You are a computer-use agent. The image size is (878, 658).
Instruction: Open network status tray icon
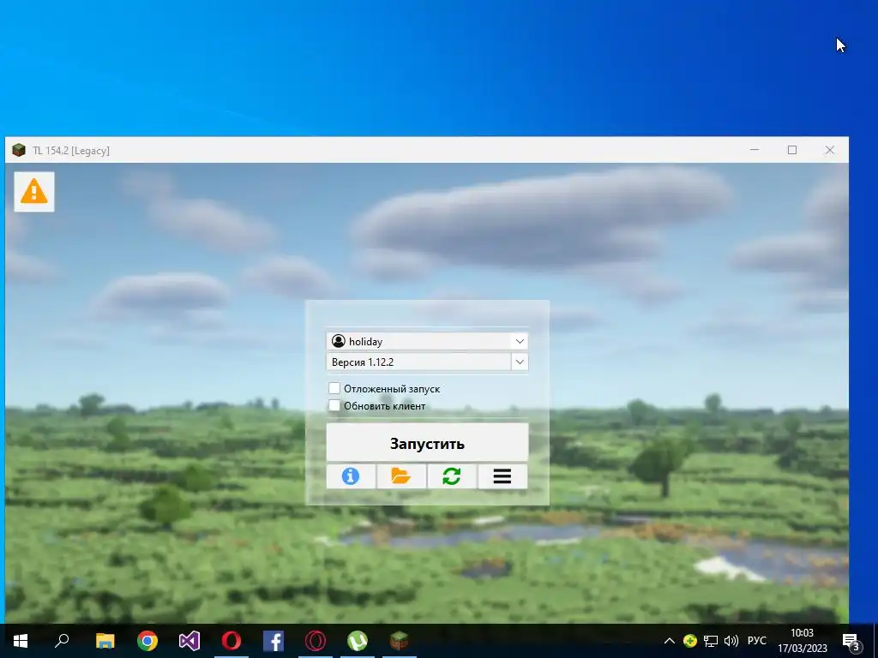point(711,641)
